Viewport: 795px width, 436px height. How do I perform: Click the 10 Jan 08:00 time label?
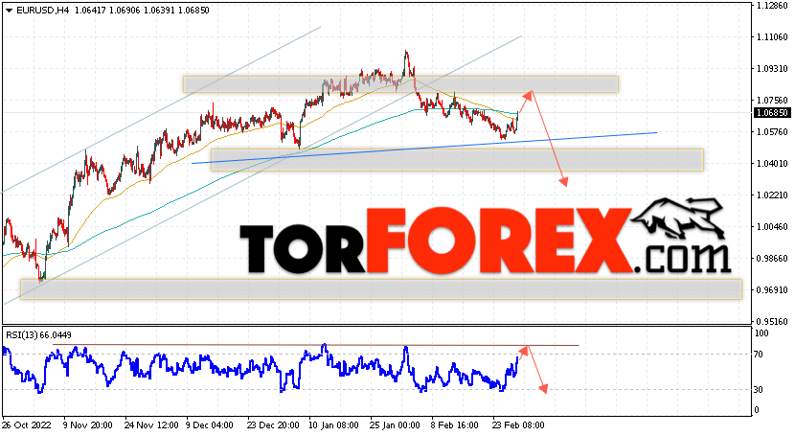click(x=333, y=425)
